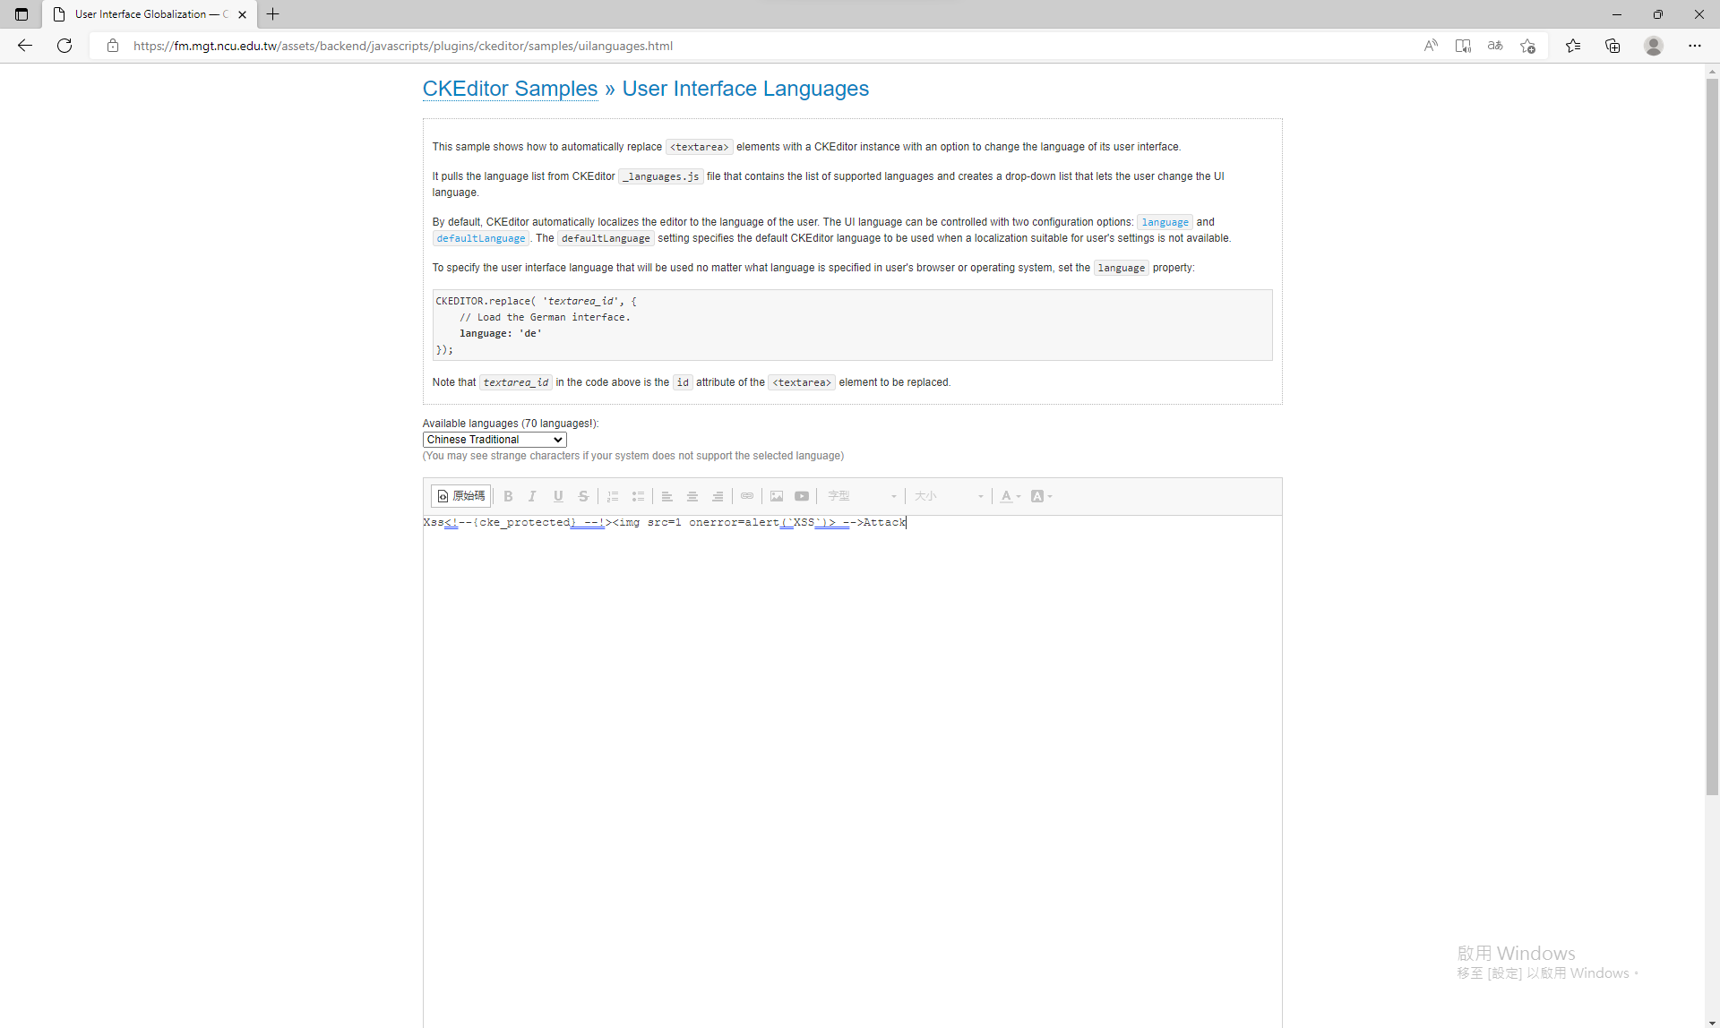This screenshot has height=1028, width=1720.
Task: Open the background color picker
Action: pos(1041,496)
